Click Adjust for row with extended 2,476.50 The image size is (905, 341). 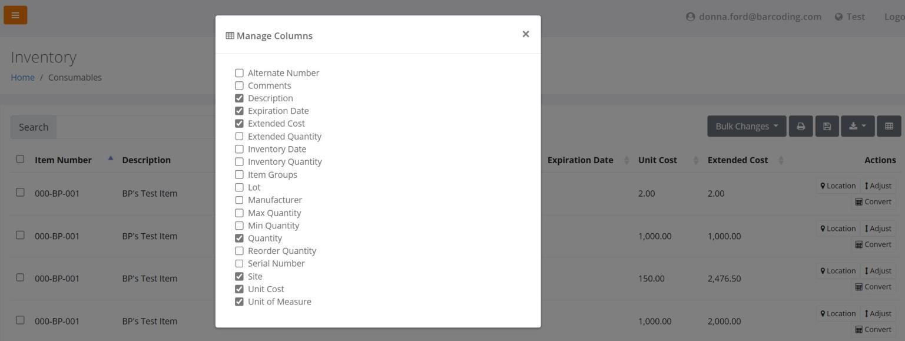(x=878, y=271)
